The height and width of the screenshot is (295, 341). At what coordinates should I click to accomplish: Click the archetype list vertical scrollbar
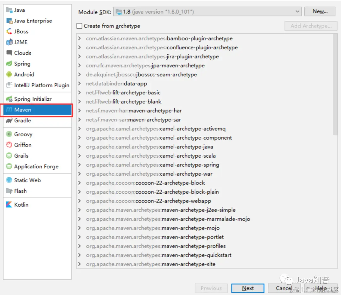335,85
